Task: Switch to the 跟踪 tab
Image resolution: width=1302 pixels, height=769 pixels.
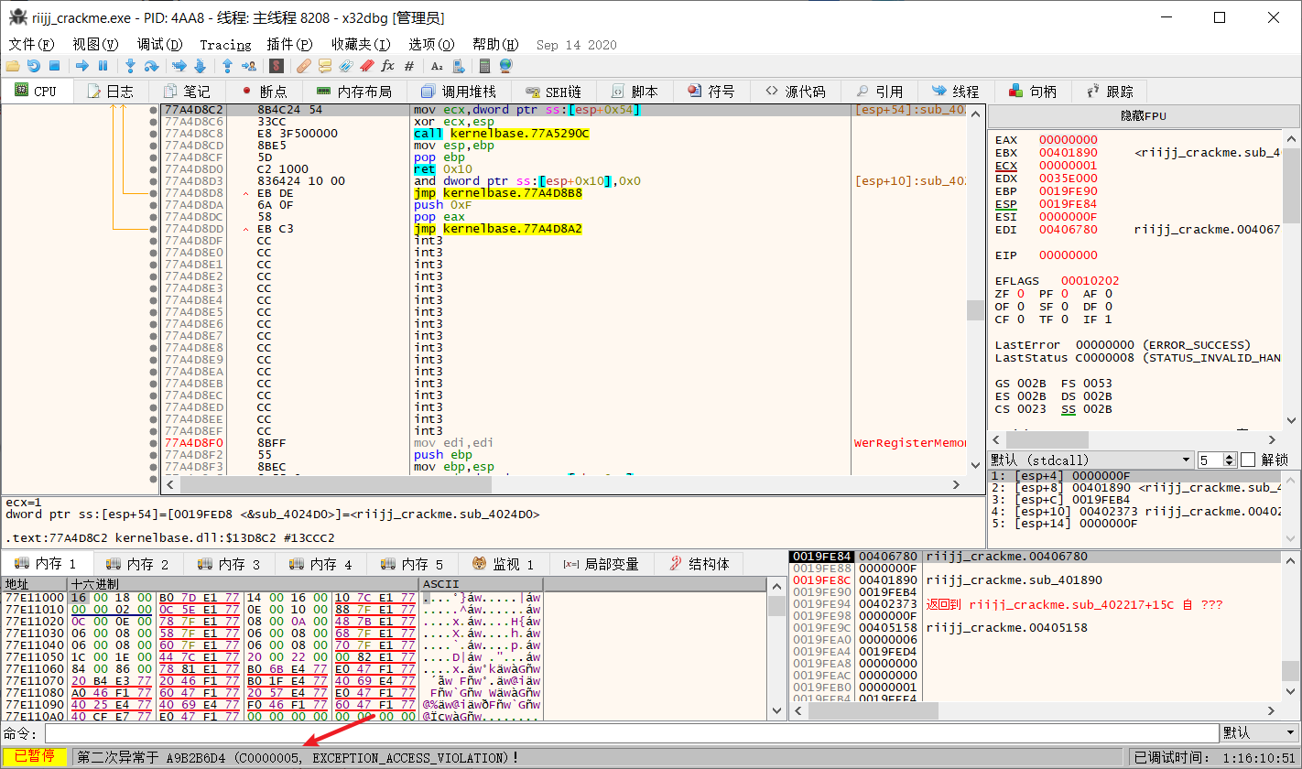Action: tap(1110, 92)
